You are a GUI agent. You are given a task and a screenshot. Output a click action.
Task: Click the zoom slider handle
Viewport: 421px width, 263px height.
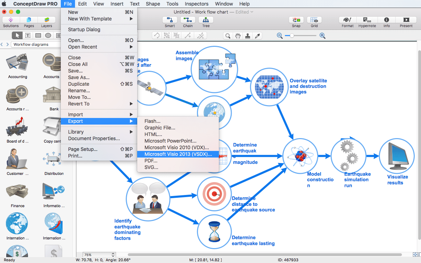pos(292,35)
